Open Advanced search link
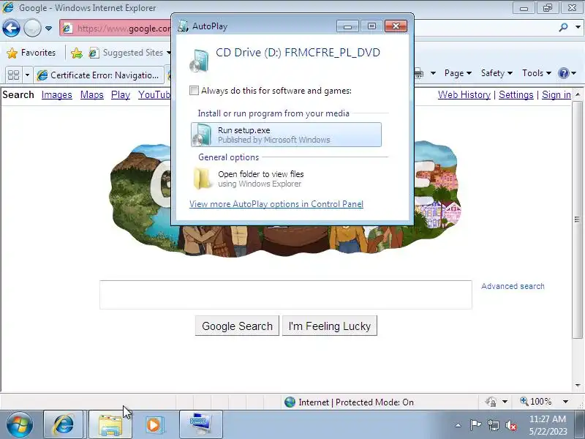This screenshot has width=585, height=439. [513, 286]
